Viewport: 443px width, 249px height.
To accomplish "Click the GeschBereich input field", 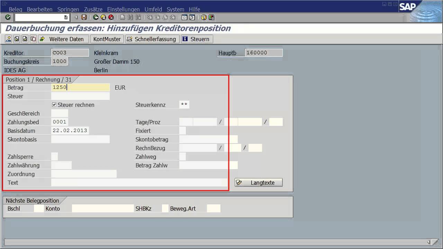I will [60, 113].
